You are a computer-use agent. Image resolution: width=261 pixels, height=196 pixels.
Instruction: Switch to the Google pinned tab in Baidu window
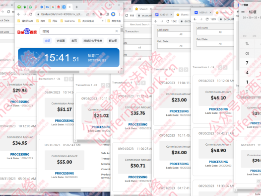pyautogui.click(x=53, y=7)
